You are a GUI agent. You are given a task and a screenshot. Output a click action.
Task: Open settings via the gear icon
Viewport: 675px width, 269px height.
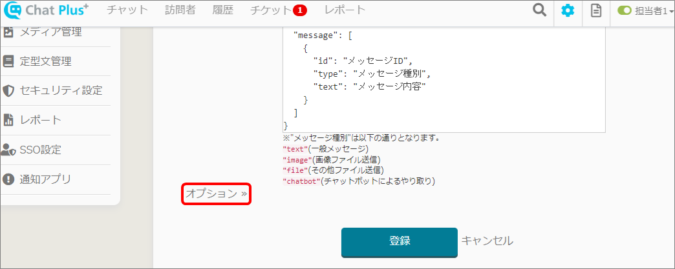(x=568, y=11)
